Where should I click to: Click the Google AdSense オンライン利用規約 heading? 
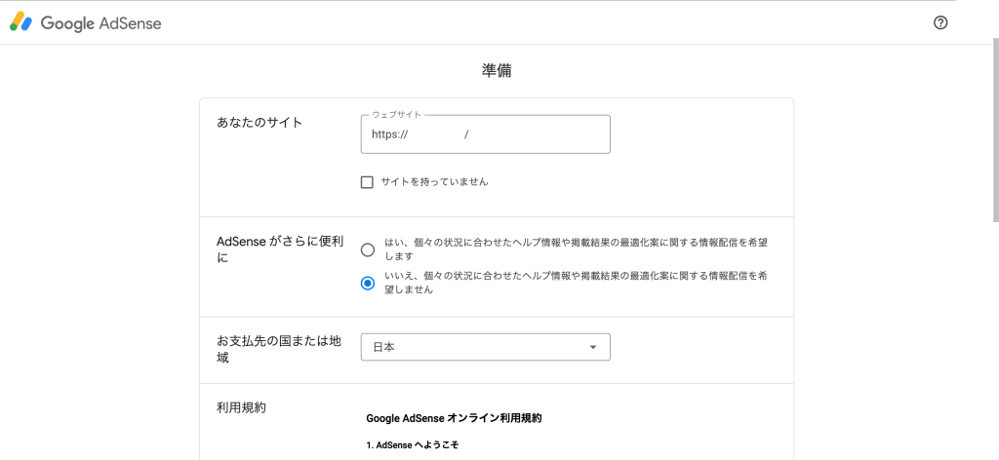tap(454, 419)
